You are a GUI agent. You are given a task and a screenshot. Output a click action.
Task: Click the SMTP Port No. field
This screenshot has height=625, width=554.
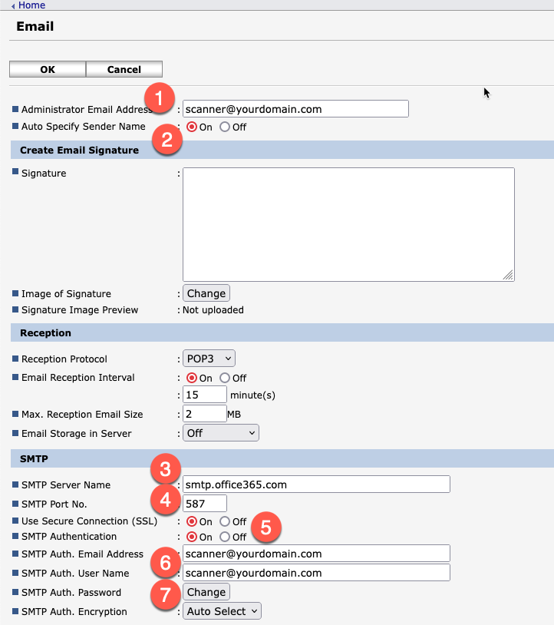(x=205, y=504)
